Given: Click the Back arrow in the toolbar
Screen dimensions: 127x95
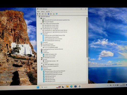Looking at the screenshot, I should (38, 14).
